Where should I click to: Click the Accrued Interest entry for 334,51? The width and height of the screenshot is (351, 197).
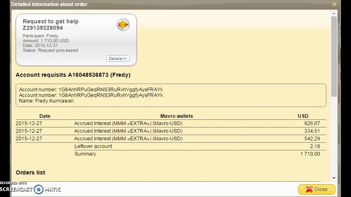coord(128,131)
